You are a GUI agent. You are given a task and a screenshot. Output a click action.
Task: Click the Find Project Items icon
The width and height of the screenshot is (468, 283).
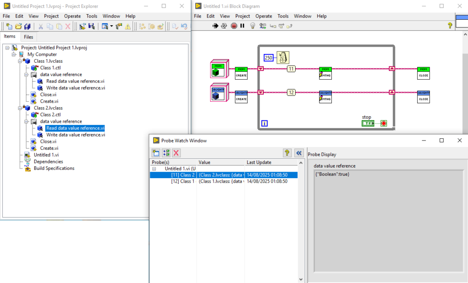pos(119,26)
